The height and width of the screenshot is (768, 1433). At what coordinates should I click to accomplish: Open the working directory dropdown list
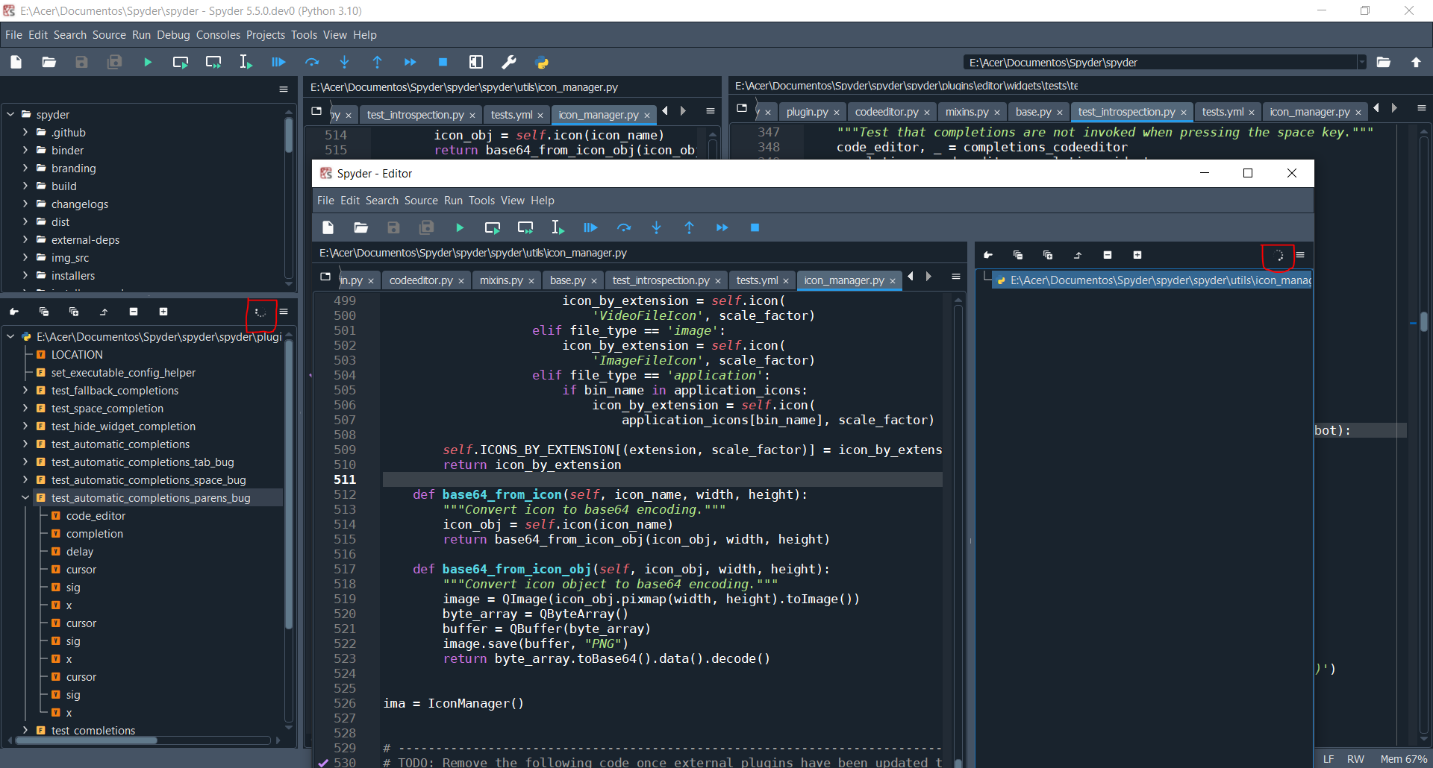[1360, 62]
